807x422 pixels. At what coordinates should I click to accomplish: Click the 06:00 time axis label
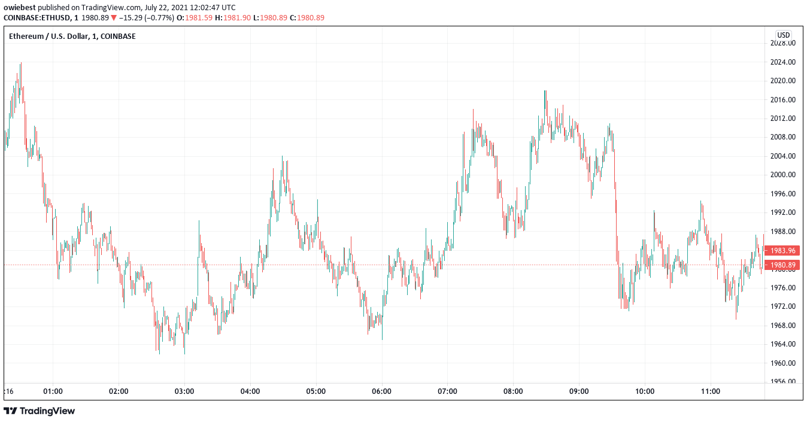(382, 392)
